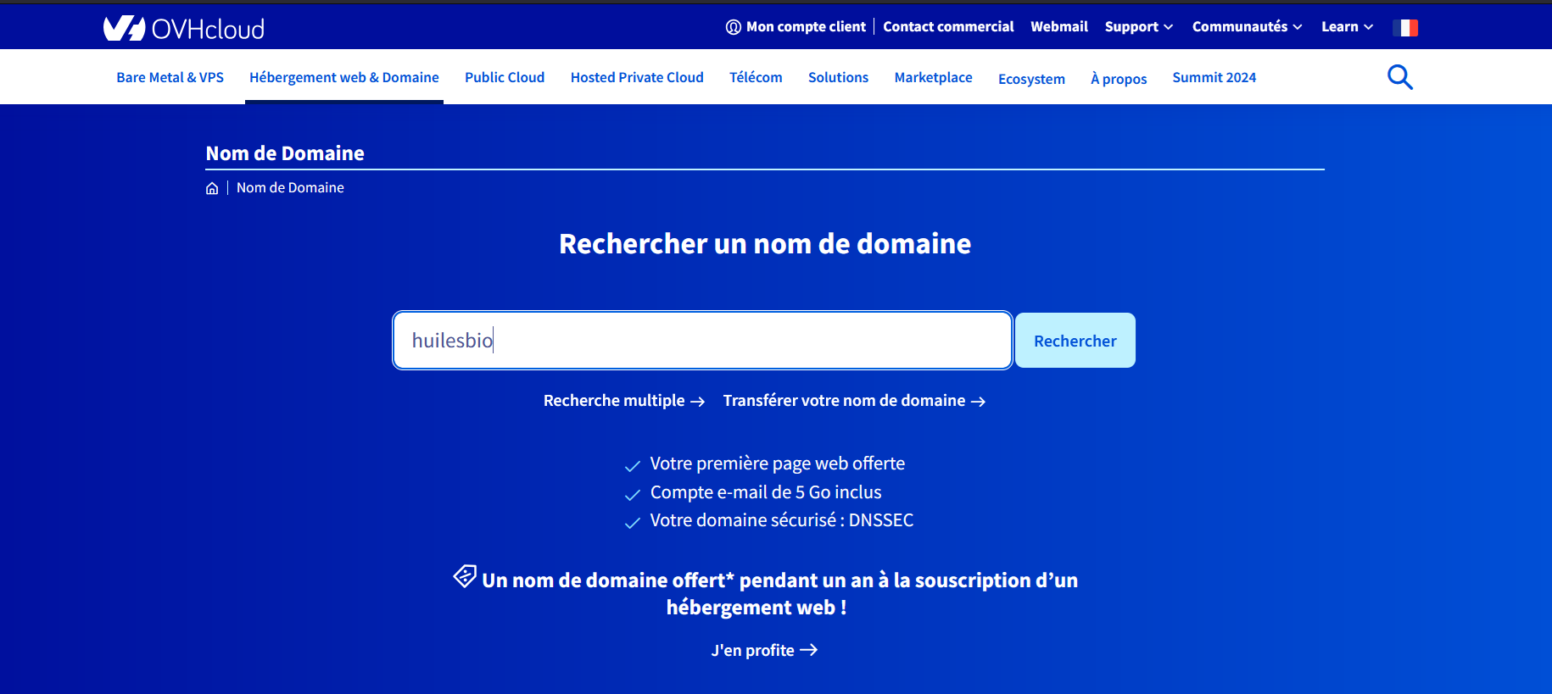
Task: Open Contact commercial link
Action: 948,27
